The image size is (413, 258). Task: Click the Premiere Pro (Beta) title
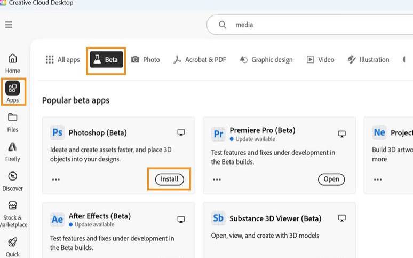tap(263, 130)
